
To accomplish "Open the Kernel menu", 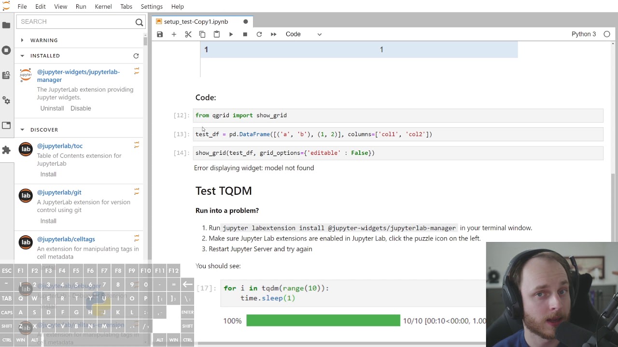I will coord(103,6).
